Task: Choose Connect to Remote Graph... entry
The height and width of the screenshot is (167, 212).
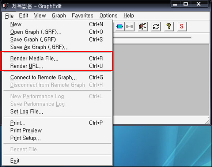Action: tap(57, 77)
